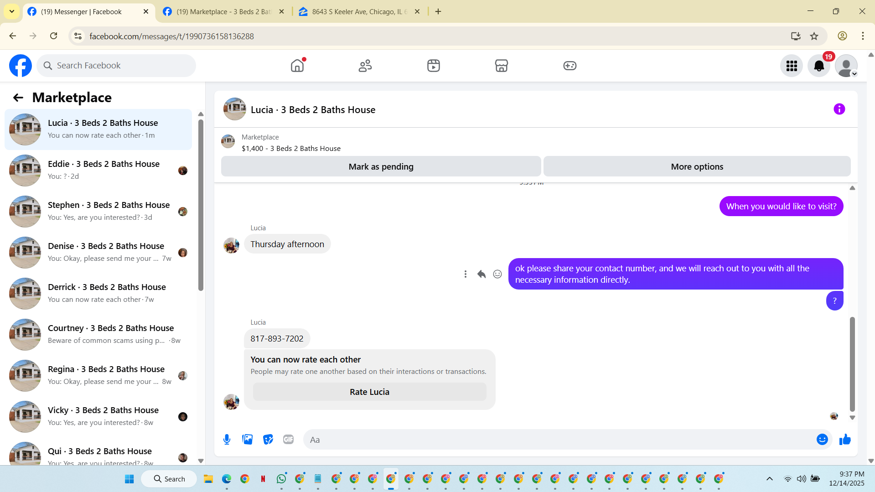Open Denise conversation in list
Screen dimensions: 875x492
(98, 253)
